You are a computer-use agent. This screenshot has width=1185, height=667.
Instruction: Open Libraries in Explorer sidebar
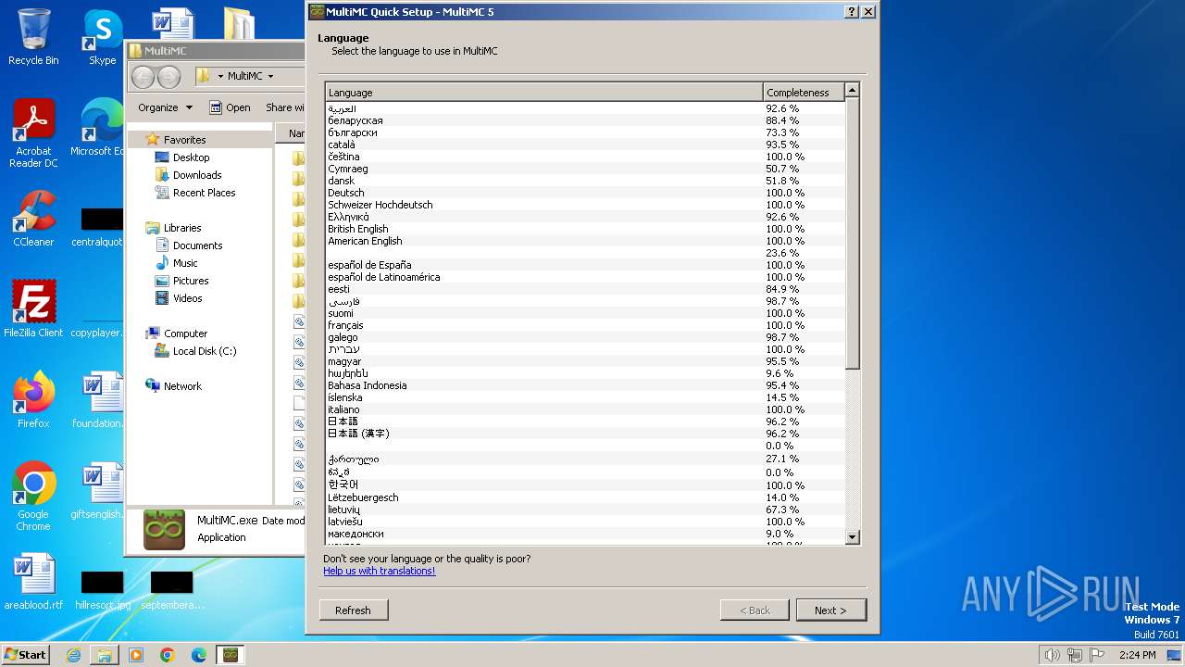coord(182,228)
